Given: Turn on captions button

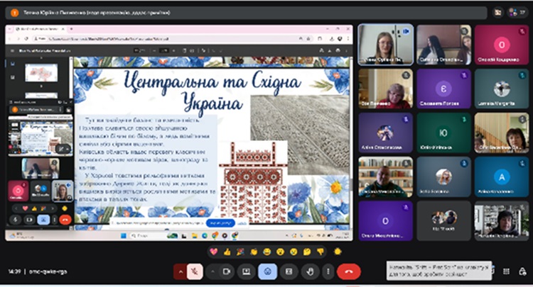Looking at the screenshot, I should (x=288, y=271).
